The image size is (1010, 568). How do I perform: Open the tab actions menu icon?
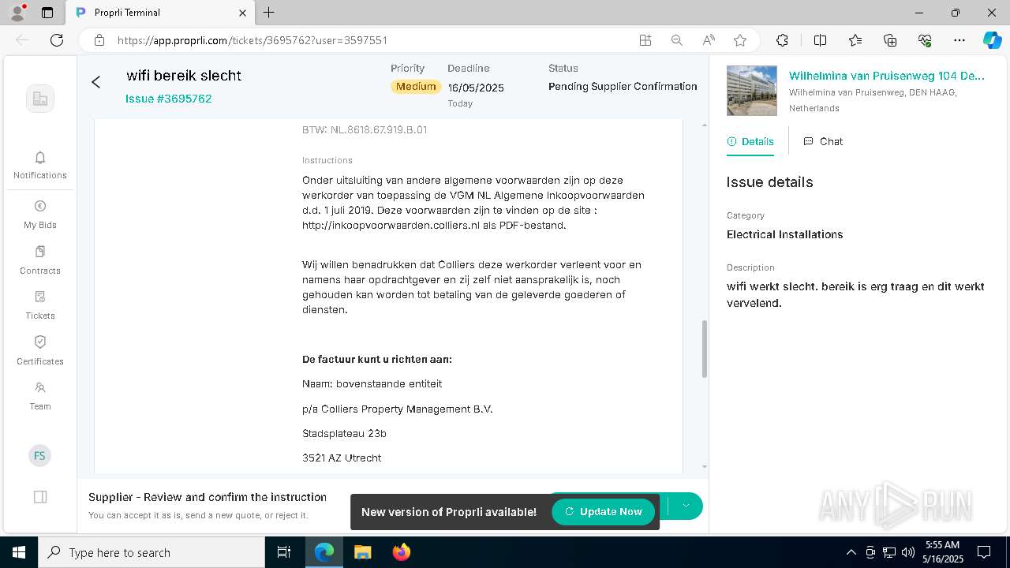[x=47, y=13]
